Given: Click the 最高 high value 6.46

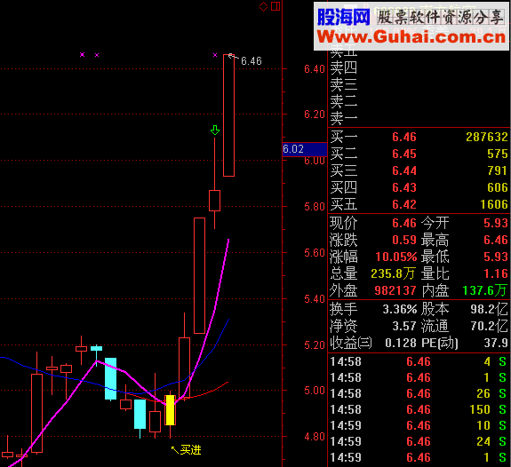Looking at the screenshot, I should tap(496, 240).
